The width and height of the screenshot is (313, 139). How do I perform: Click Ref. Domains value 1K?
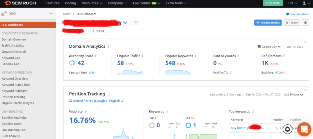click(x=265, y=63)
